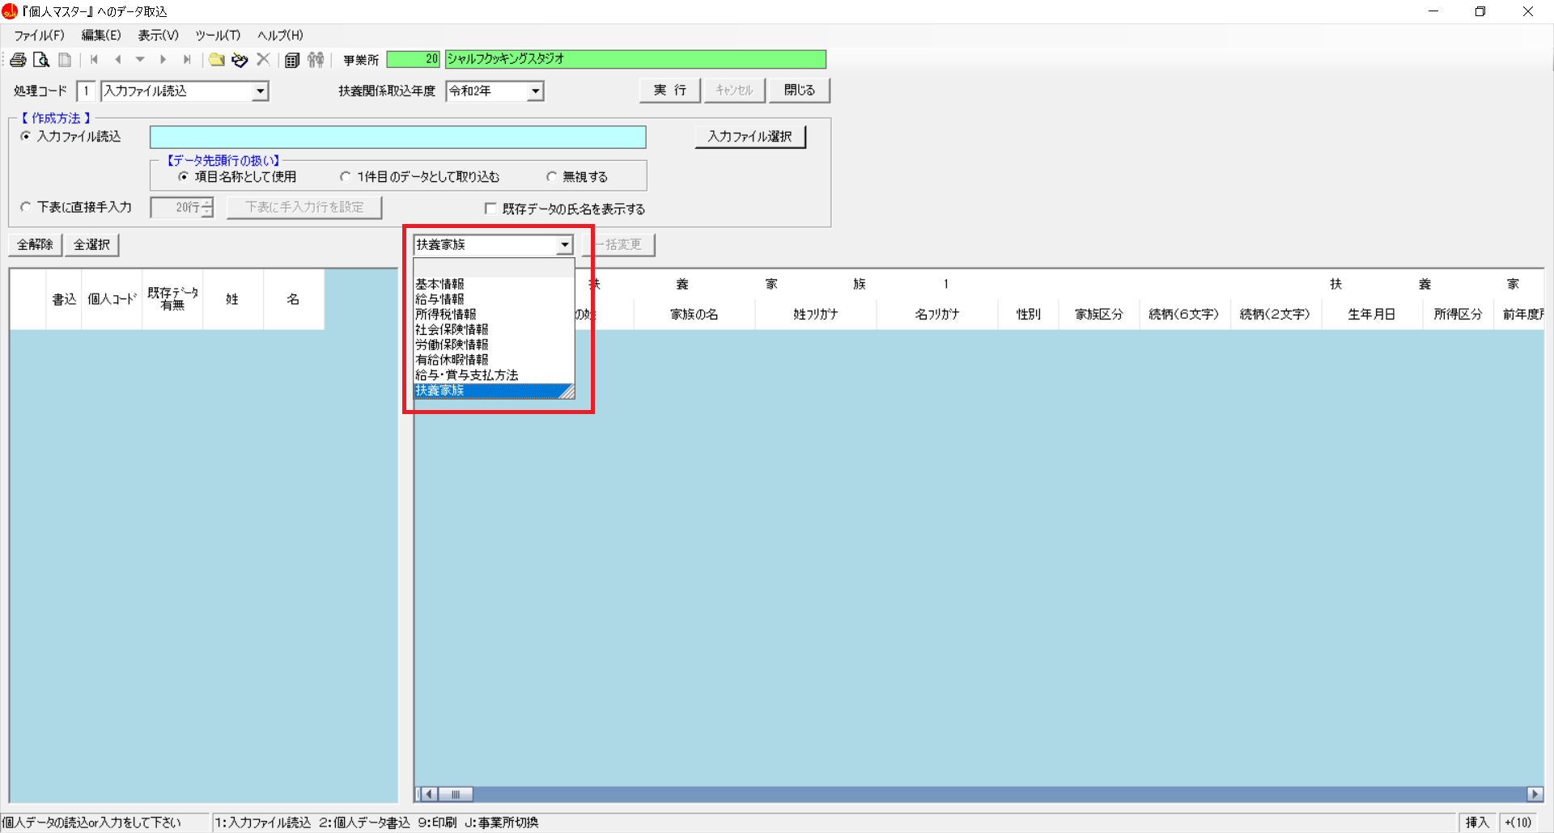
Task: Select blank first entry in dropdown list
Action: coord(494,269)
